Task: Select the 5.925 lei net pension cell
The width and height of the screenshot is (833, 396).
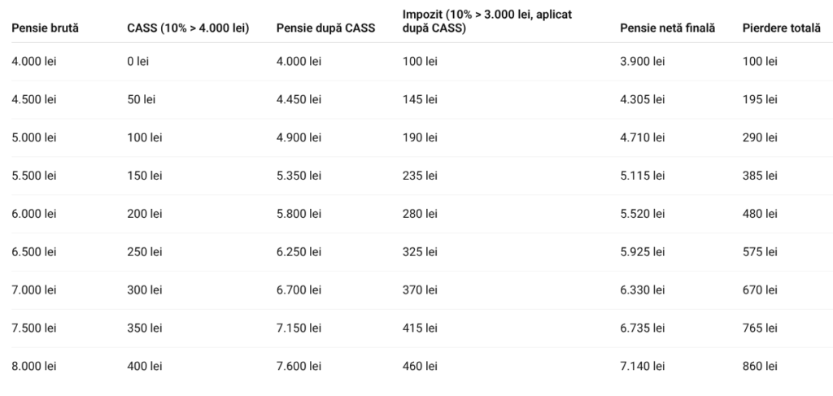Action: (642, 252)
